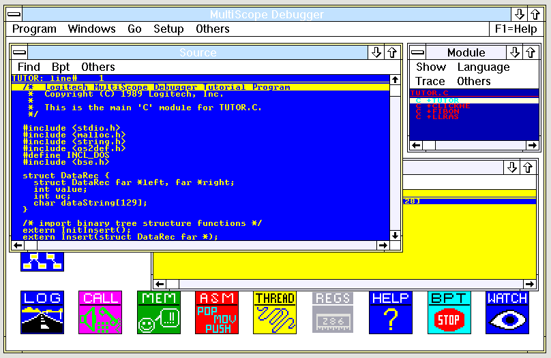Screen dimensions: 551x358
Task: Select the +LLRAS module row
Action: click(474, 117)
